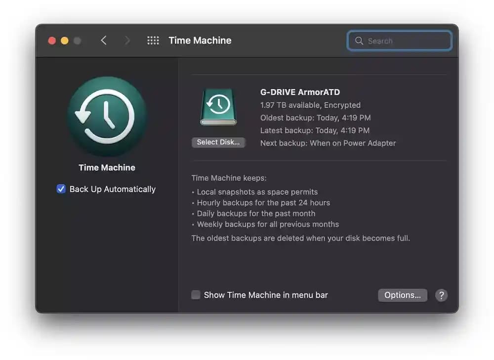This screenshot has width=494, height=360.
Task: Click the G-DRIVE ArmorATD disk entry
Action: coord(300,92)
